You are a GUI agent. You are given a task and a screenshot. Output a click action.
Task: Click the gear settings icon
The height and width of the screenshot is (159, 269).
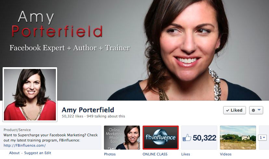253,110
